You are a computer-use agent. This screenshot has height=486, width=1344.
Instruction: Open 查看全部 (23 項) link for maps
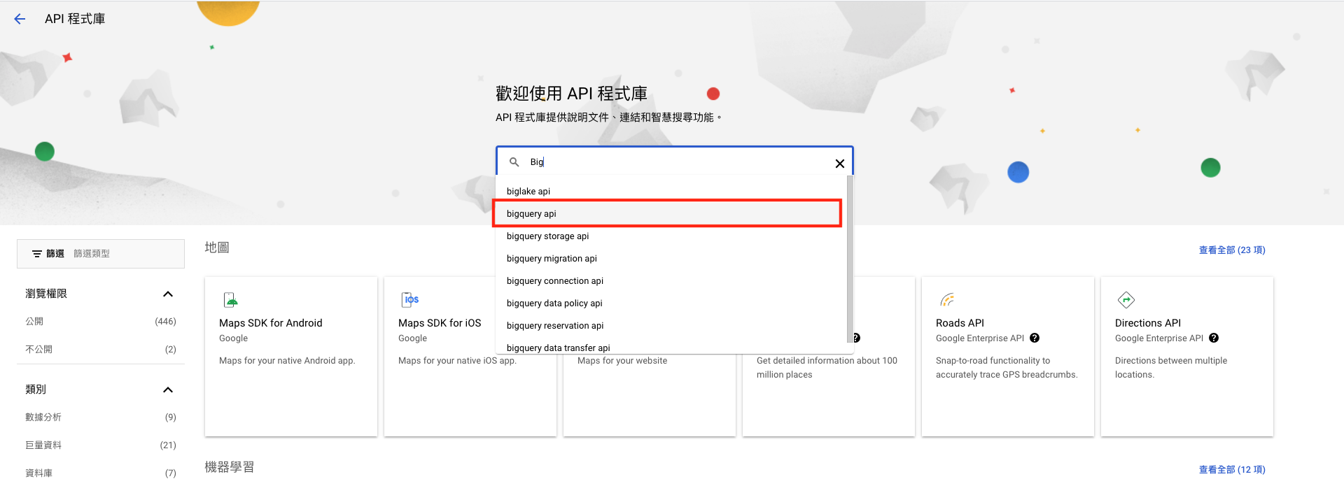(x=1232, y=250)
